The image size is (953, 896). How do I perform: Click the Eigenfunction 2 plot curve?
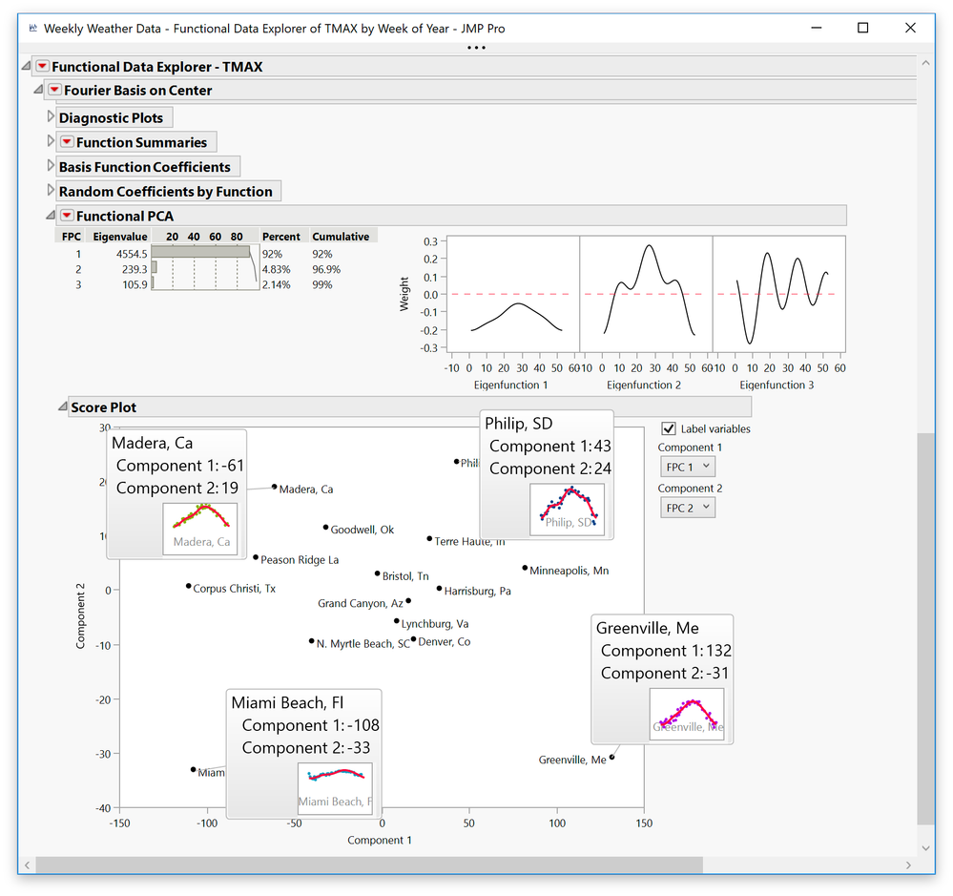tap(650, 245)
